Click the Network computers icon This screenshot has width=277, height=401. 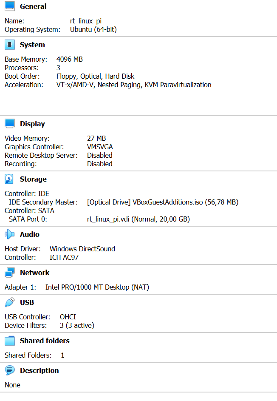(10, 273)
